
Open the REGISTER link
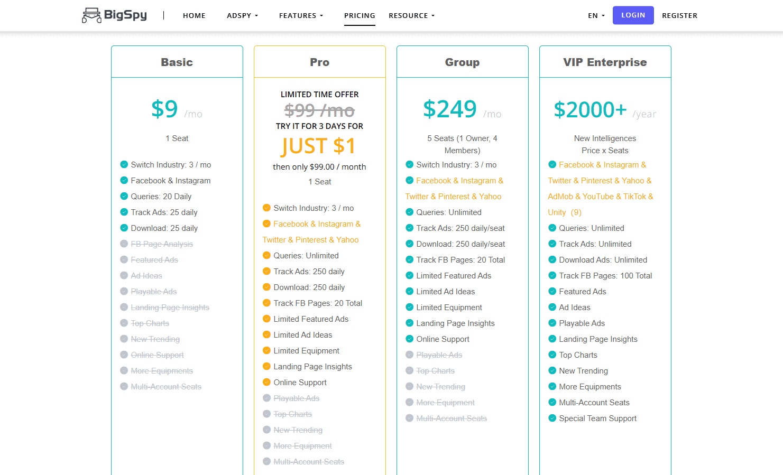pyautogui.click(x=680, y=16)
